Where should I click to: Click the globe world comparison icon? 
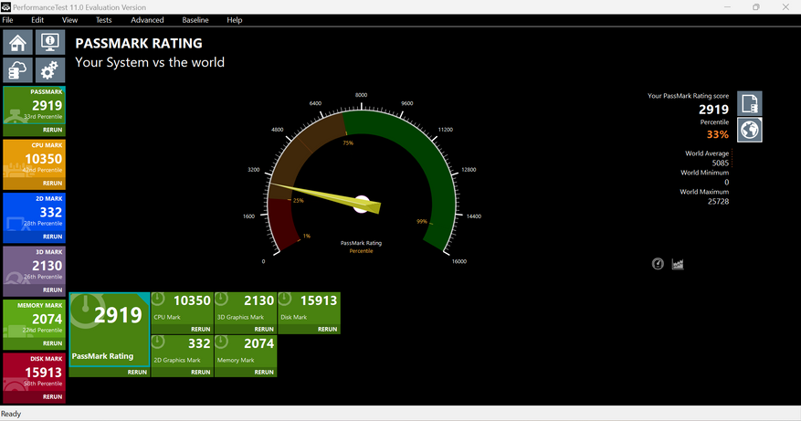coord(750,130)
